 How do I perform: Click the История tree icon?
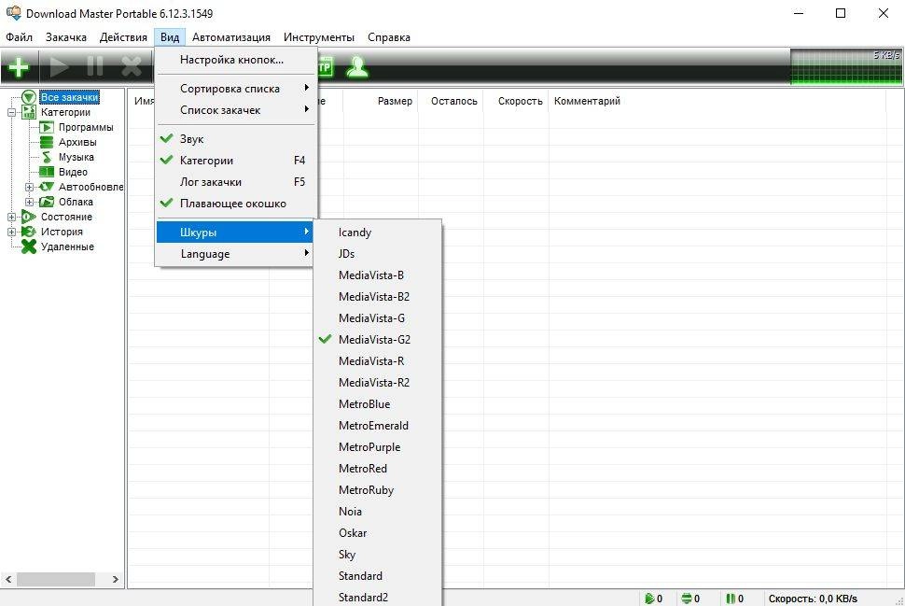pyautogui.click(x=28, y=232)
